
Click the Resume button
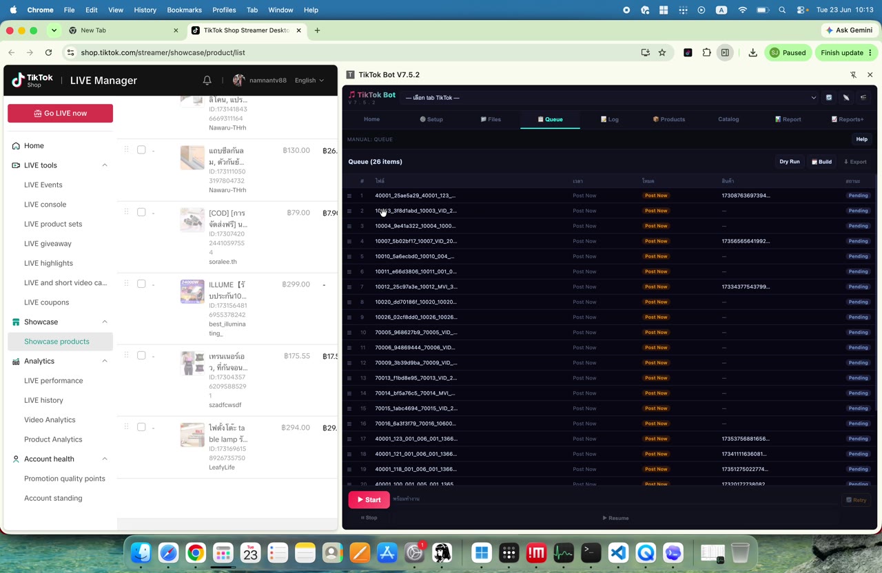(615, 518)
